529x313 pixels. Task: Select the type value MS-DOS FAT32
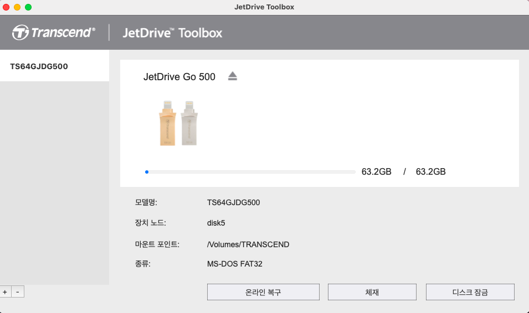[234, 264]
